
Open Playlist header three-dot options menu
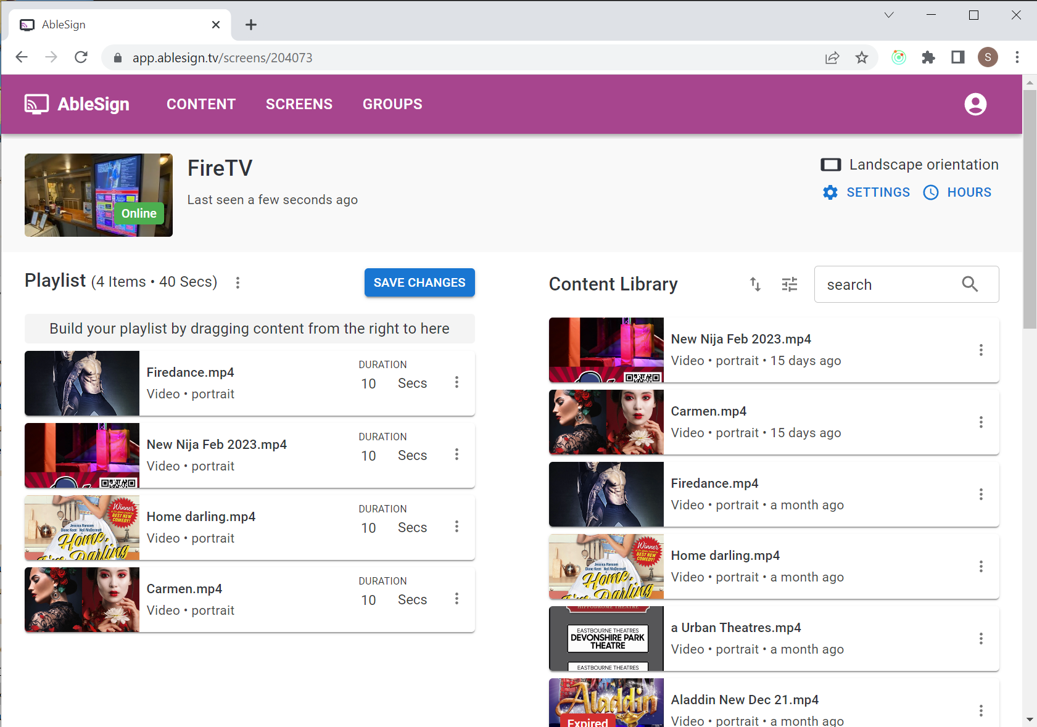coord(238,282)
